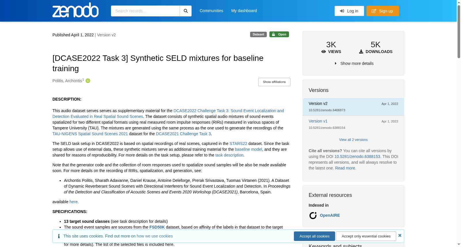461x247 pixels.
Task: Click the vertical page scrollbar thumb
Action: [x=459, y=32]
